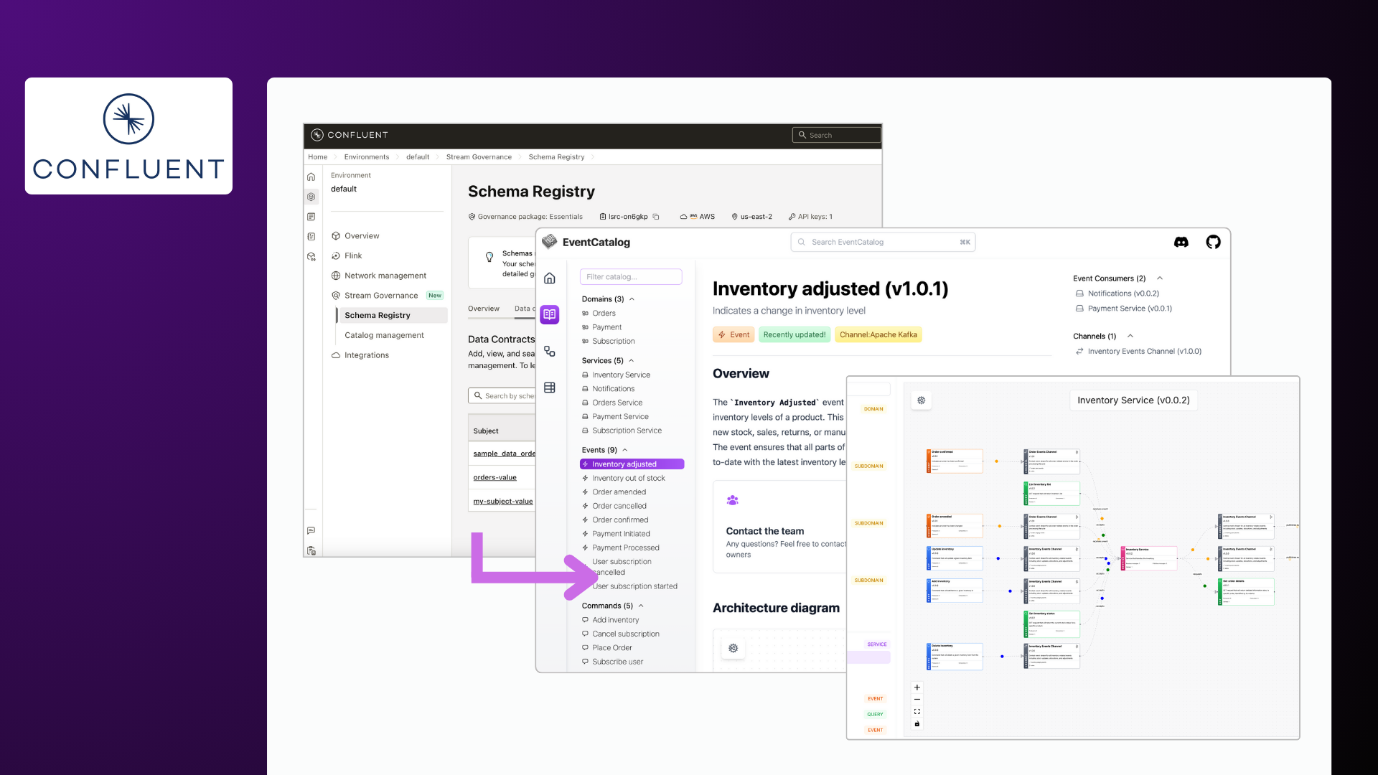The image size is (1378, 775).
Task: Select the purple docs book sidebar icon
Action: coord(550,314)
